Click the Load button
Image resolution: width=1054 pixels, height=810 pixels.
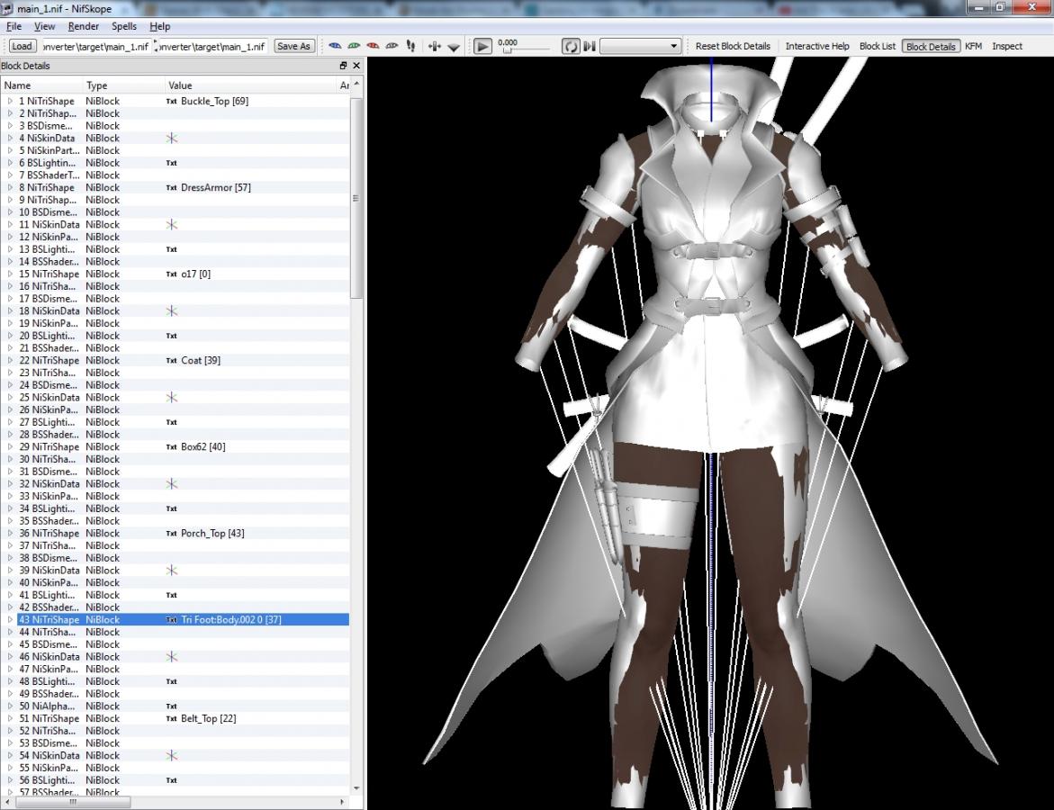[22, 46]
